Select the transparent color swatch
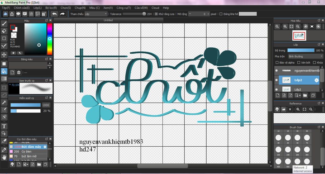 point(14,35)
